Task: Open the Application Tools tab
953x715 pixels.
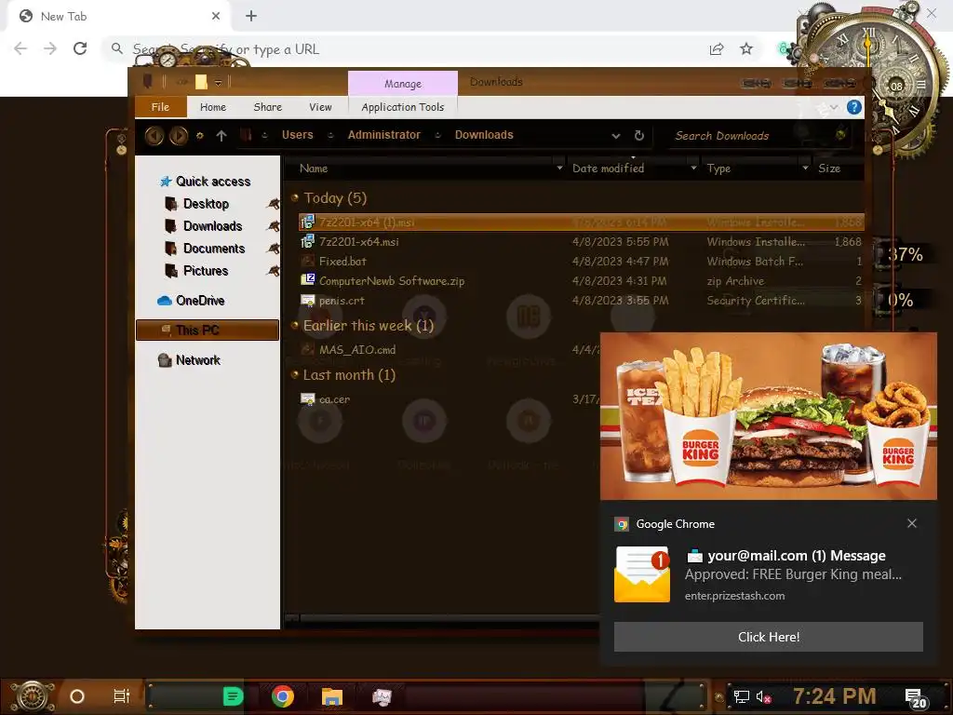Action: [402, 107]
